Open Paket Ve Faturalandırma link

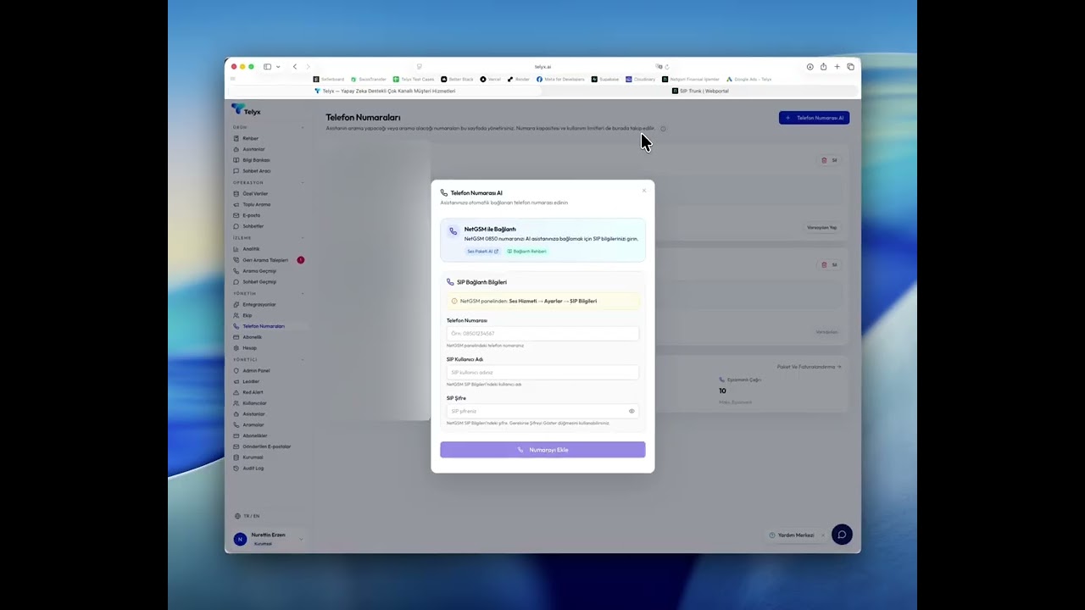[810, 367]
